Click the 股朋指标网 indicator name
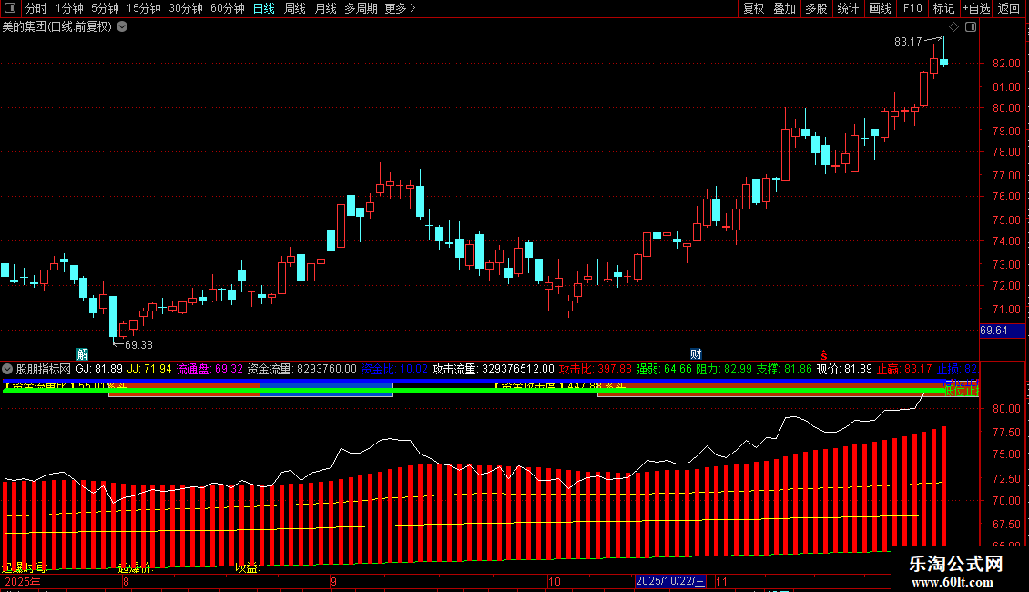 pyautogui.click(x=44, y=370)
